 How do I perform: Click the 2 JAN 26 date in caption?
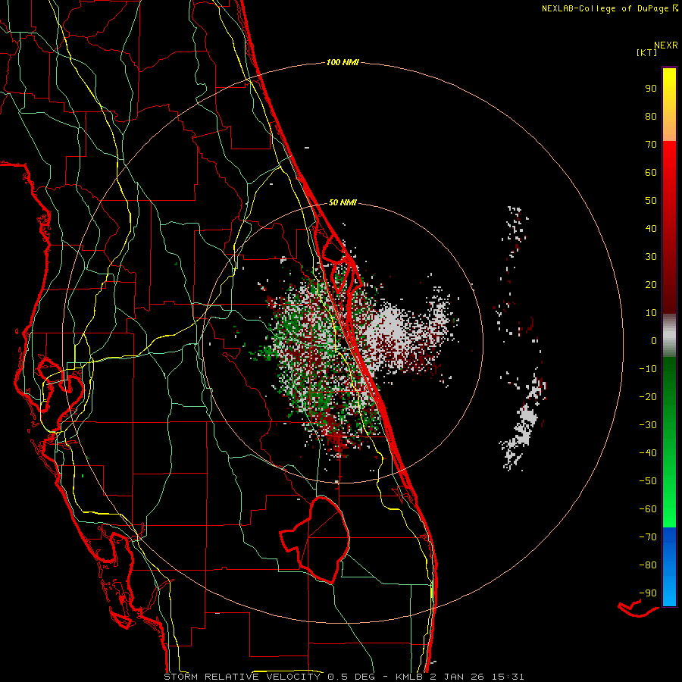coord(457,677)
